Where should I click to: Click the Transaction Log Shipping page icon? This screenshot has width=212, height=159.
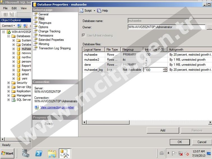[x=35, y=48]
